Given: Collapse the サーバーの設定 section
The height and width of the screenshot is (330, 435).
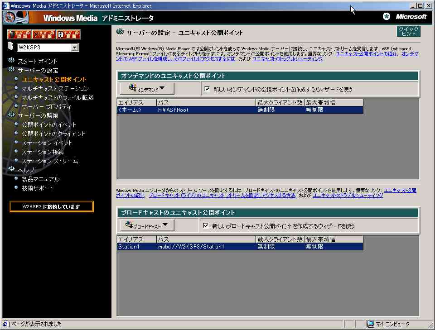Looking at the screenshot, I should (x=38, y=70).
